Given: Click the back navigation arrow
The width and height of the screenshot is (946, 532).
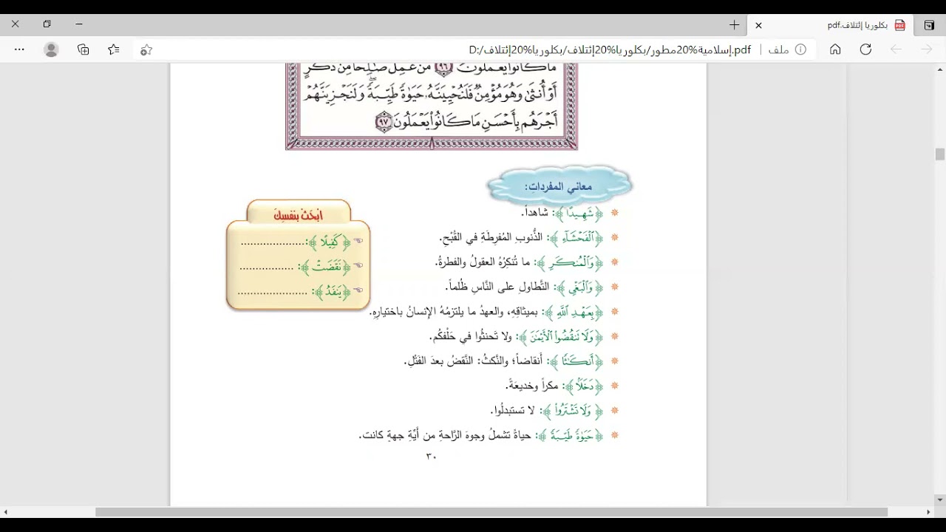Looking at the screenshot, I should click(896, 50).
